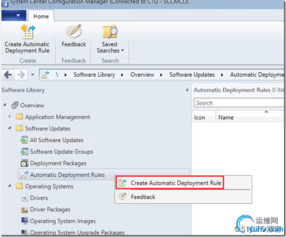Collapse the Software Library navigation pane

click(x=187, y=90)
